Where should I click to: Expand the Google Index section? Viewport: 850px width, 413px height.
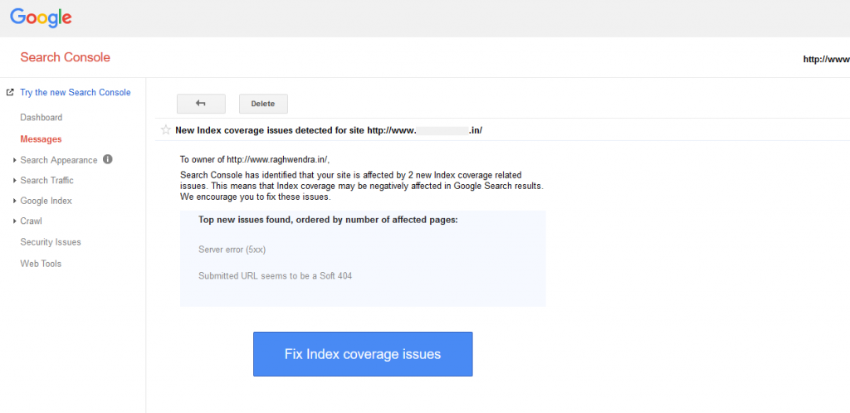tap(15, 201)
